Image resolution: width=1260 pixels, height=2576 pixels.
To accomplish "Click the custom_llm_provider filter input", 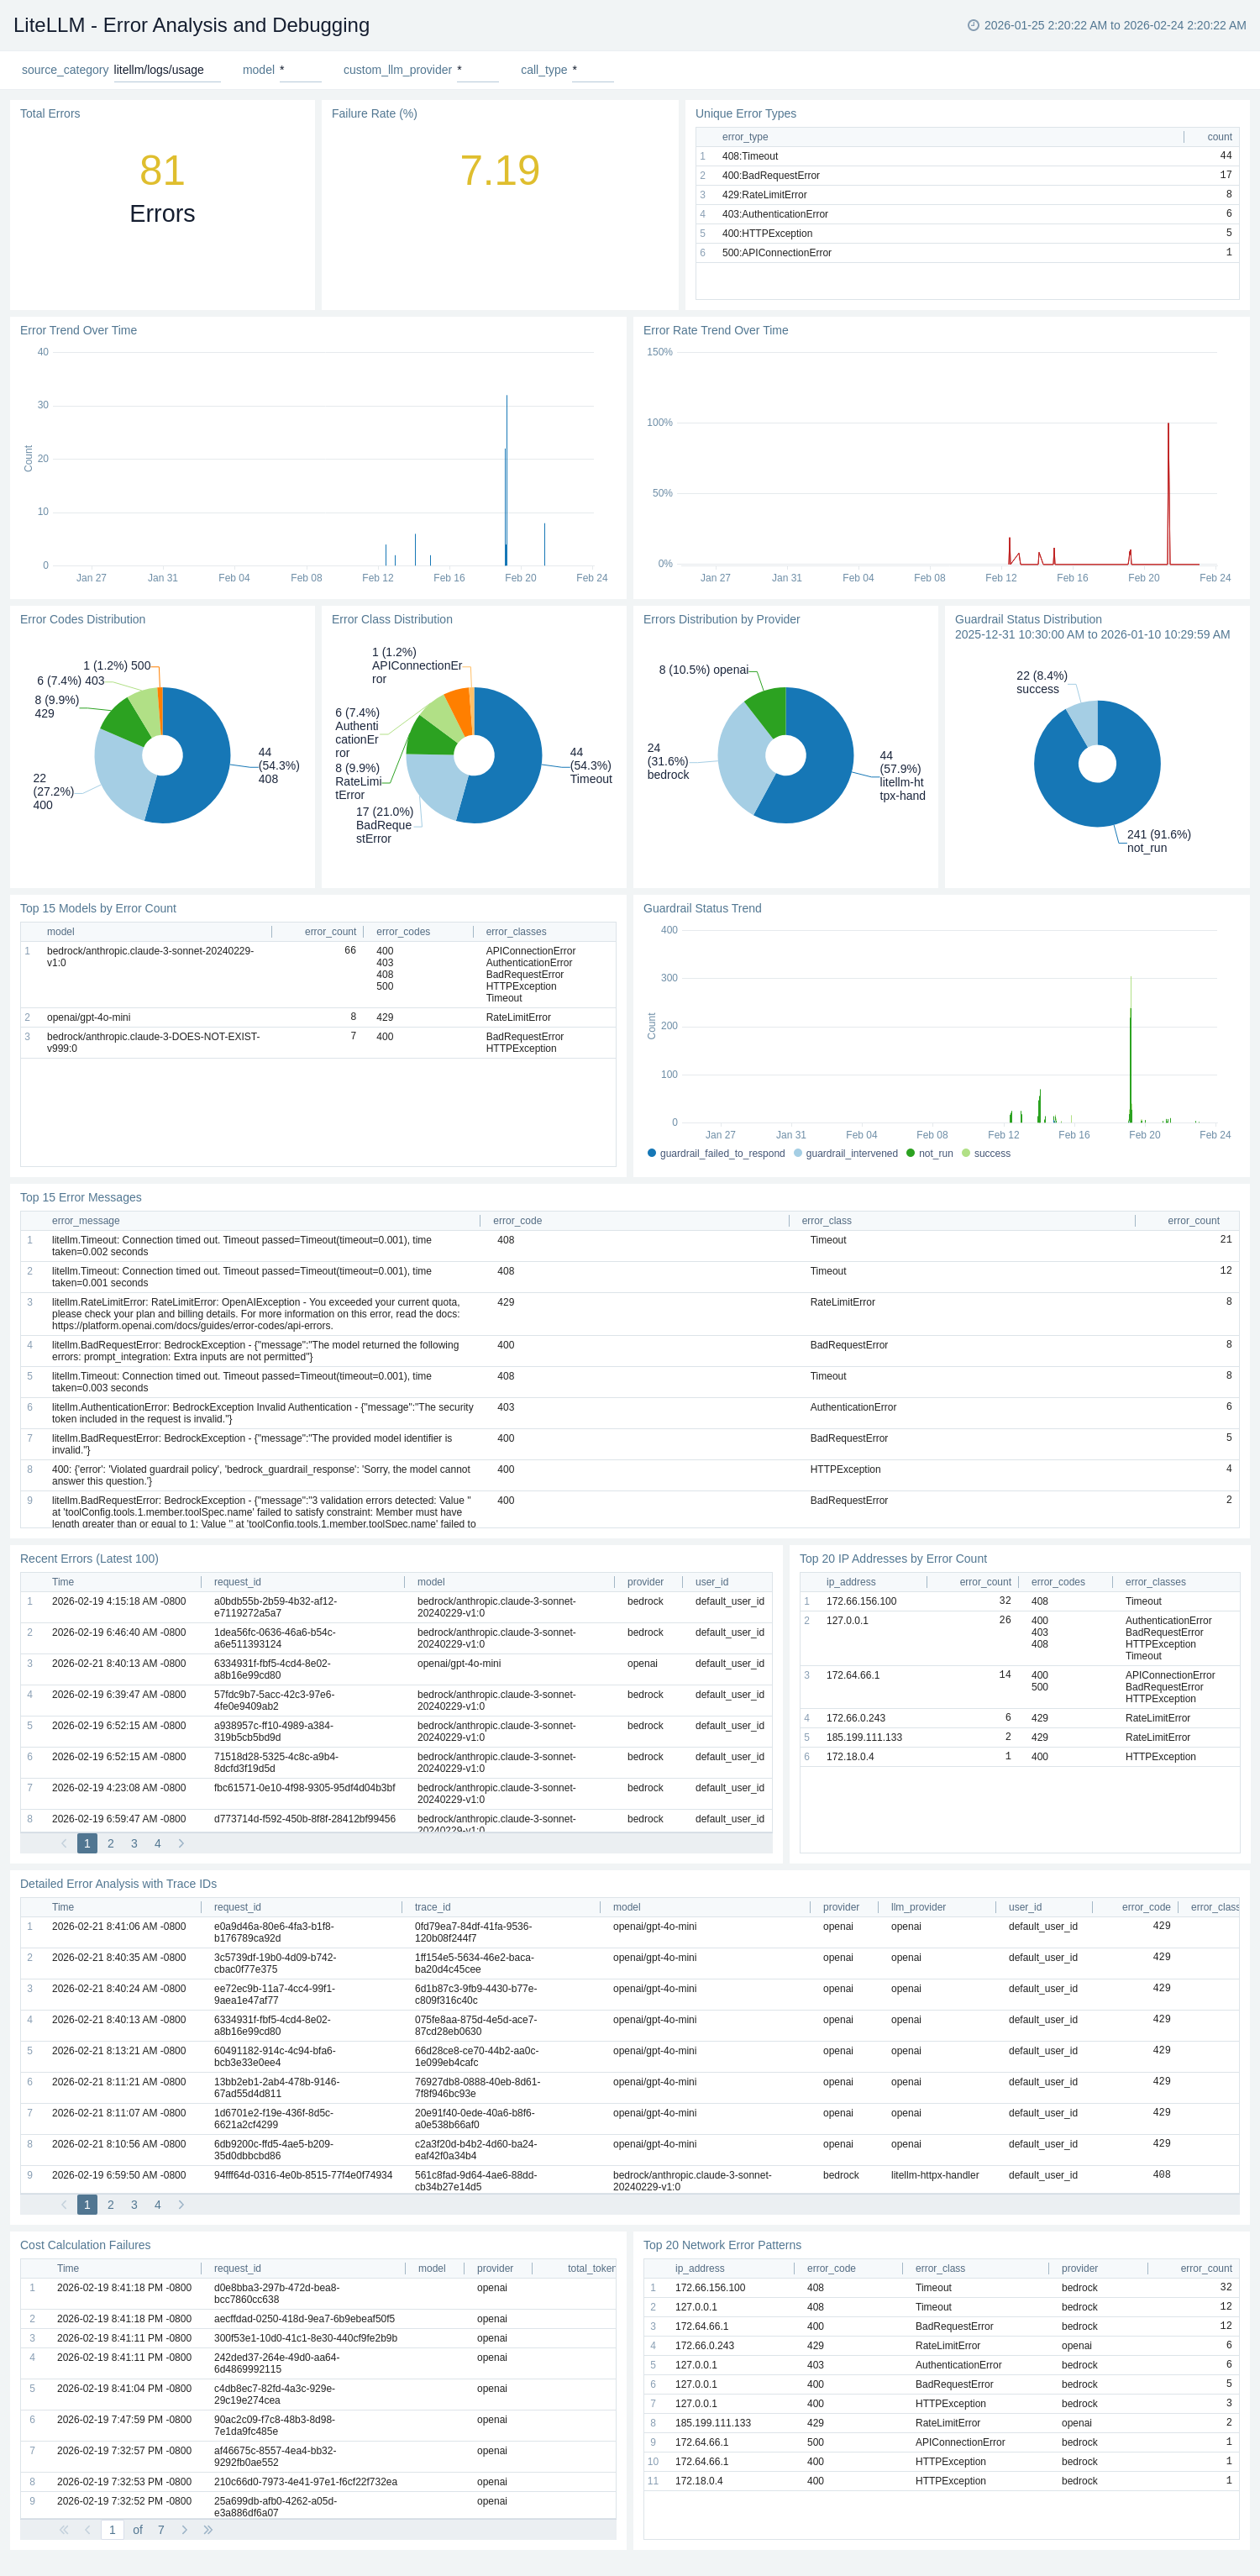I will click(477, 70).
